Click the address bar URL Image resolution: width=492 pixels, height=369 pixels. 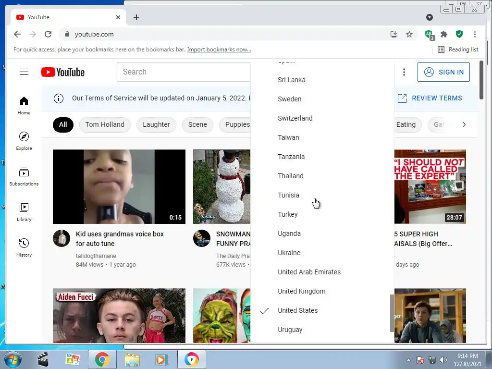[94, 34]
